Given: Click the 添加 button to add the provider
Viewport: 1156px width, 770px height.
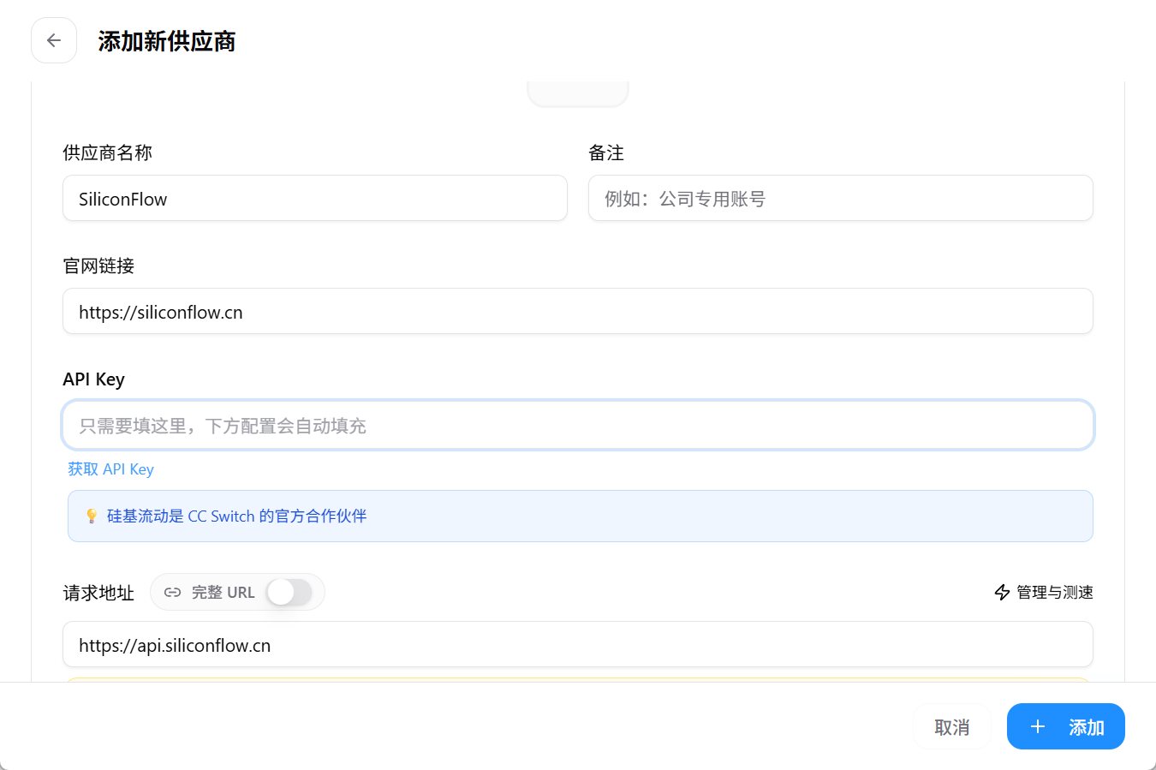Looking at the screenshot, I should pos(1065,726).
